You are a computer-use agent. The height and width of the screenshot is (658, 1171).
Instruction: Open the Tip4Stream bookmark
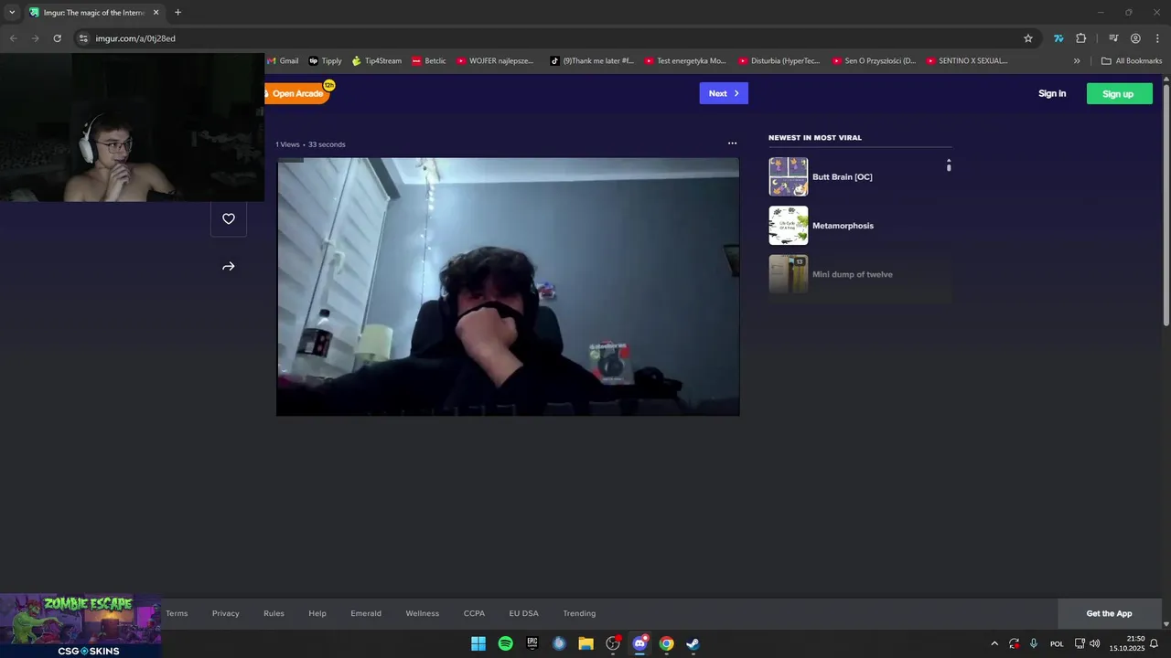coord(376,61)
